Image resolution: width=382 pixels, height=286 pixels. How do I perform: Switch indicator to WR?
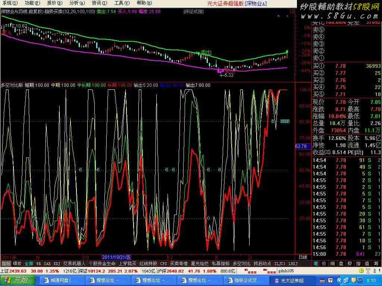coord(38,263)
